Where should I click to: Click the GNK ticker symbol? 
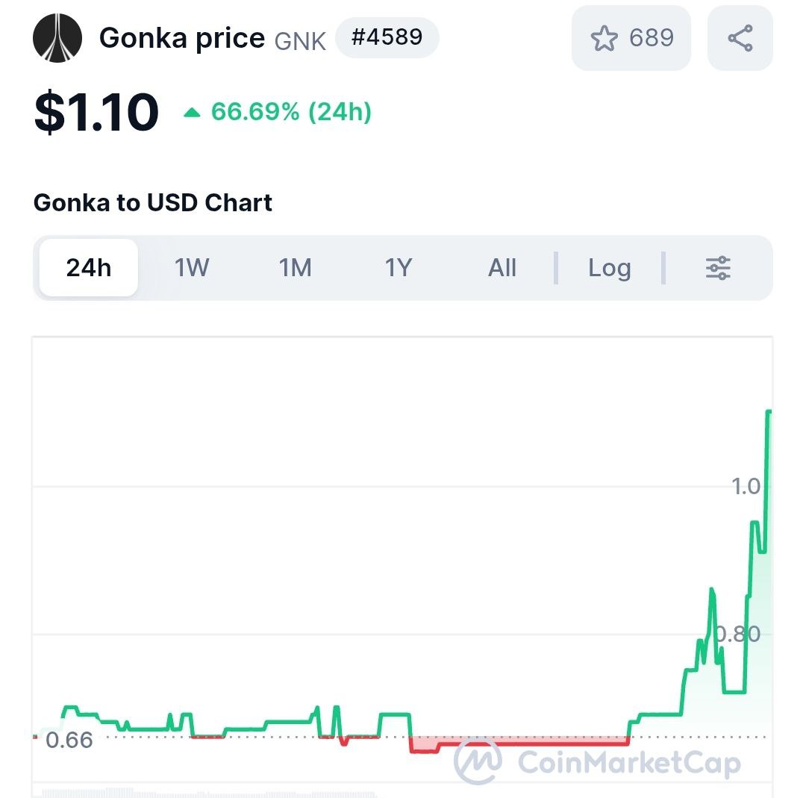point(300,41)
